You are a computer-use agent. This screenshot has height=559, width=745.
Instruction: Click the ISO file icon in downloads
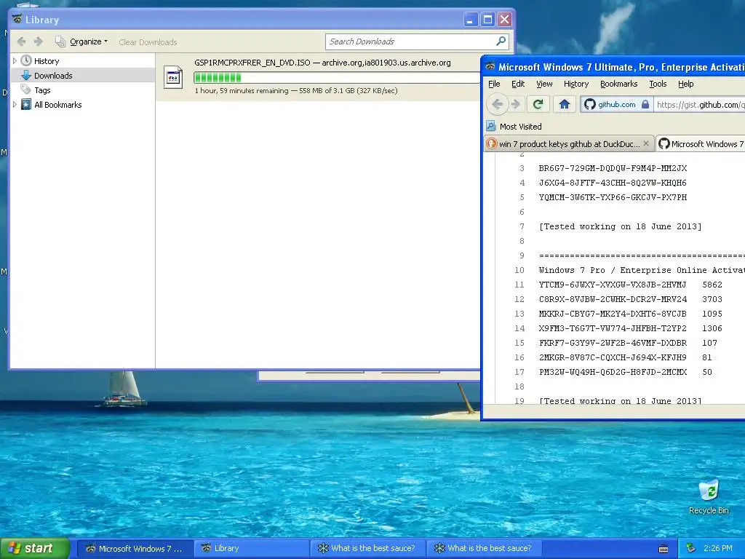173,77
